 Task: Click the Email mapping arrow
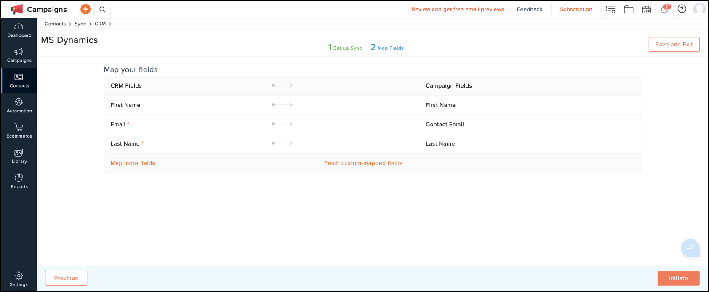coord(282,124)
